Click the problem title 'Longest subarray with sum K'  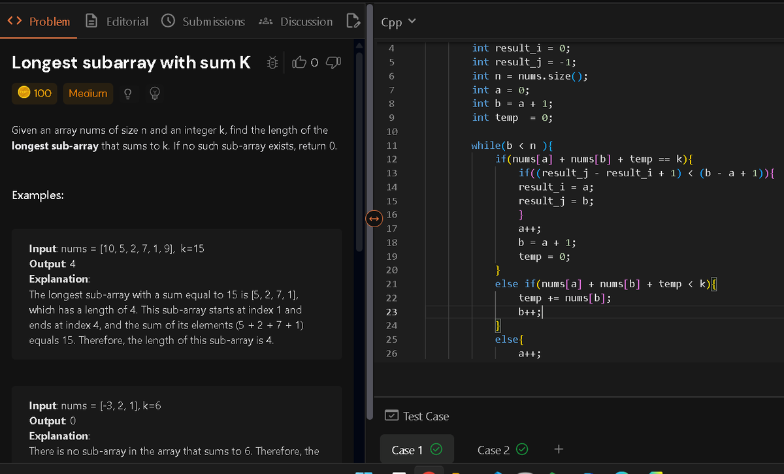point(131,63)
